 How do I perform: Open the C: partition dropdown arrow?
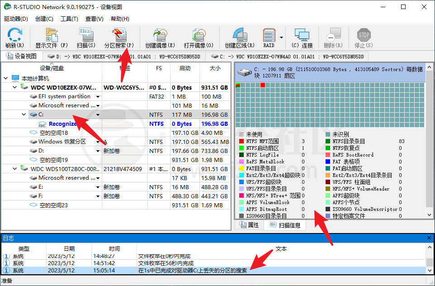coord(98,114)
